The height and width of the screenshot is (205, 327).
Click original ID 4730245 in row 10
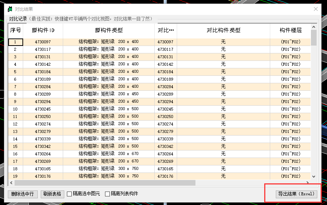coord(43,109)
